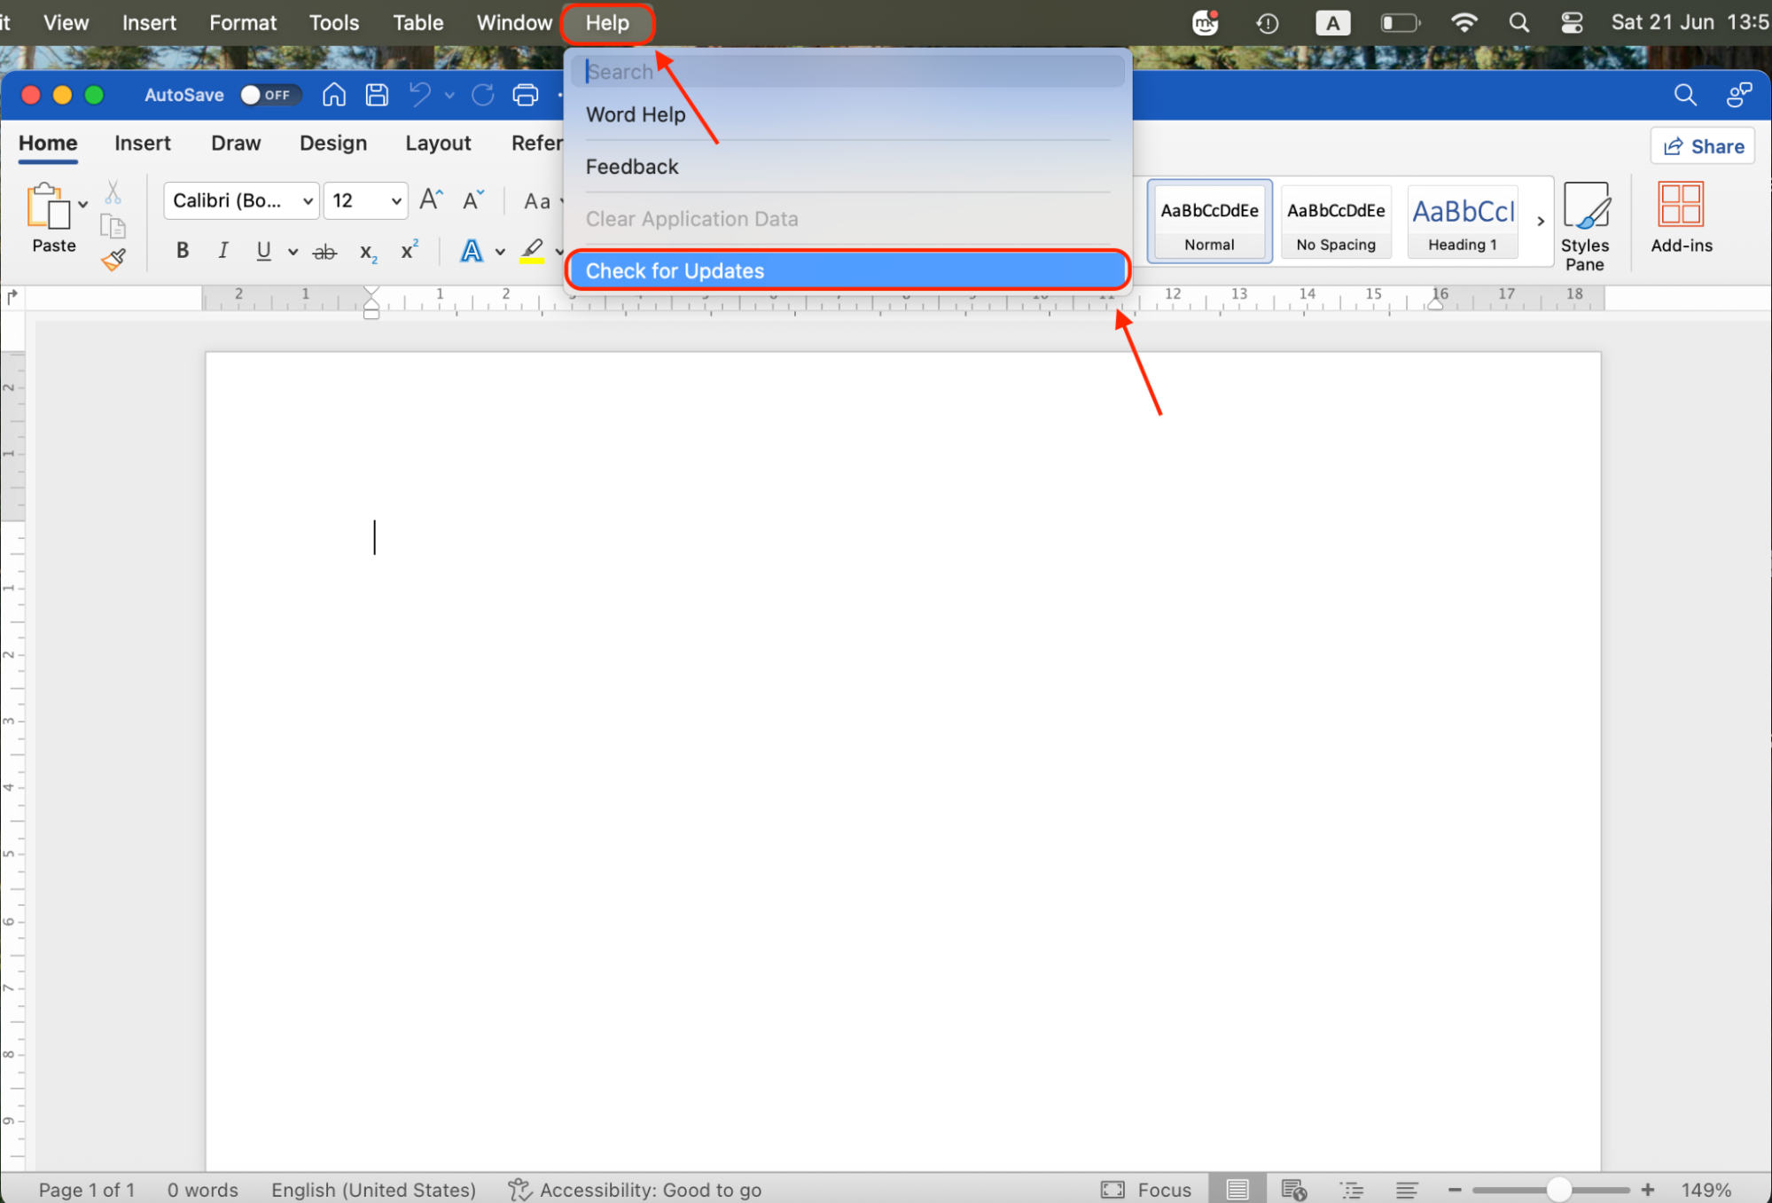Select the Print icon in the toolbar

point(525,94)
